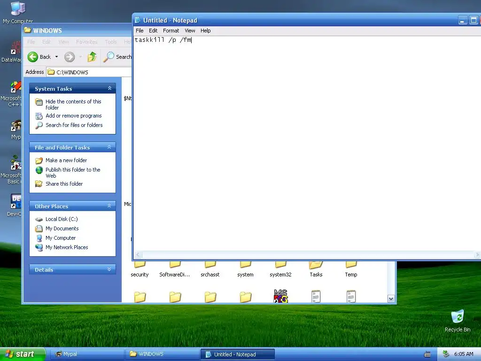Viewport: 481px width, 361px height.
Task: Click Search magnifier in Explorer toolbar
Action: [109, 57]
